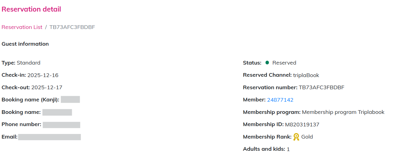The width and height of the screenshot is (396, 155).
Task: Click the Membership ID M820319137
Action: (x=302, y=125)
